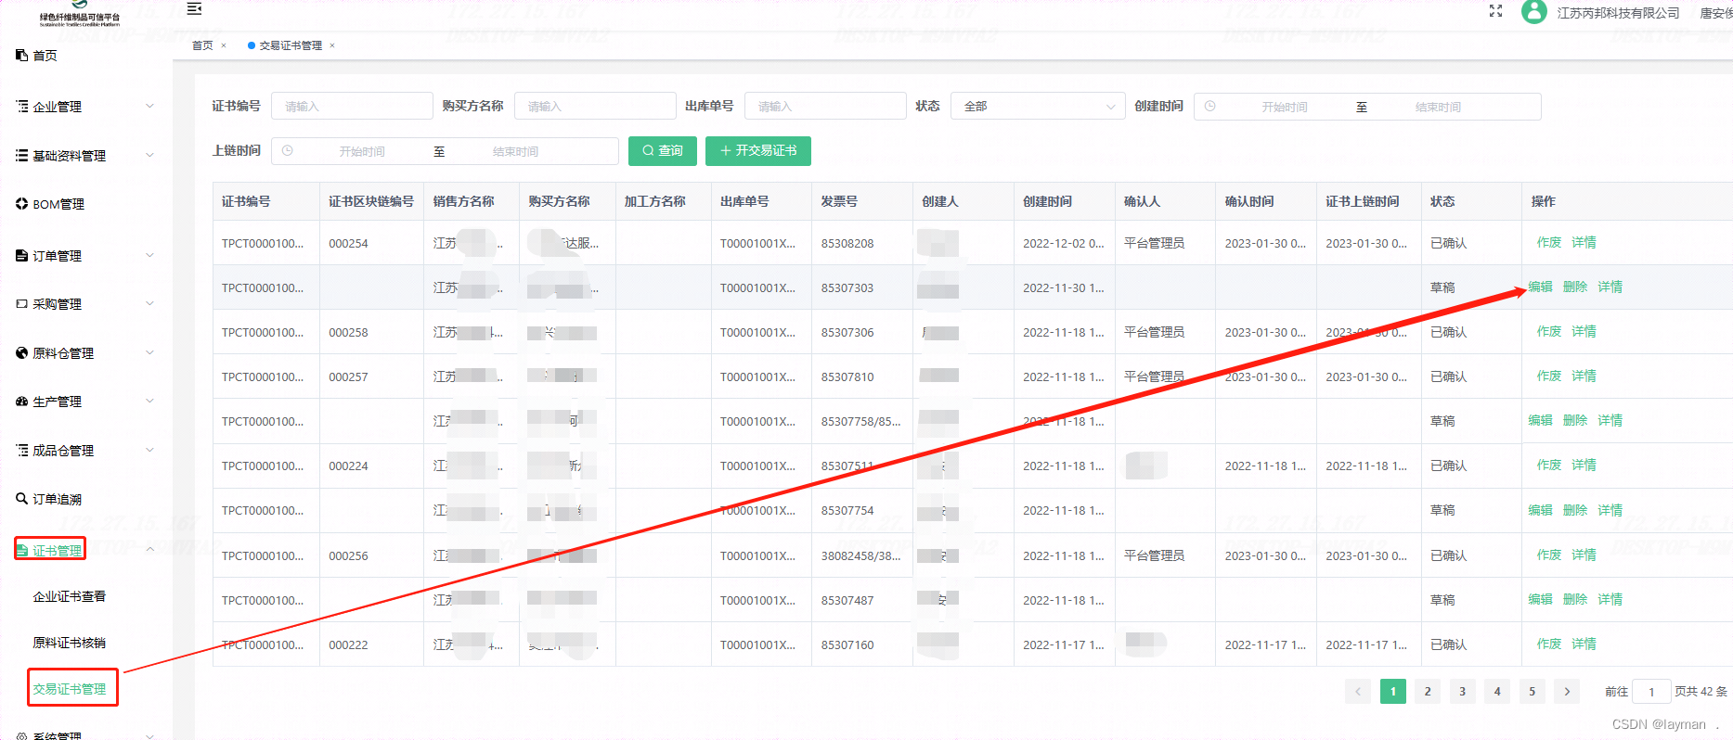1733x740 pixels.
Task: Click 删除 for invoice 85307303 row
Action: [x=1575, y=287]
